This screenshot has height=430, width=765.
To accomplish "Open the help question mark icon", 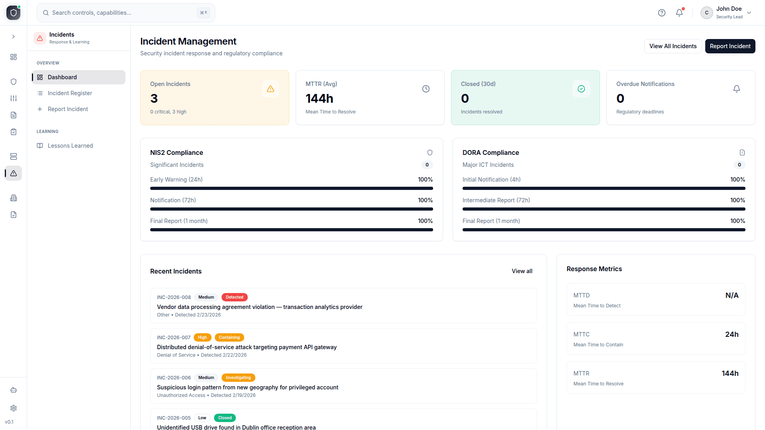I will pos(662,12).
